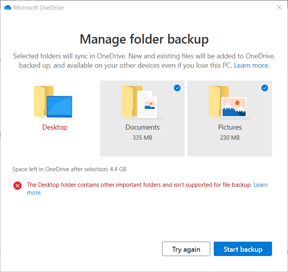This screenshot has width=288, height=272.
Task: Click the red error X icon
Action: (x=17, y=185)
